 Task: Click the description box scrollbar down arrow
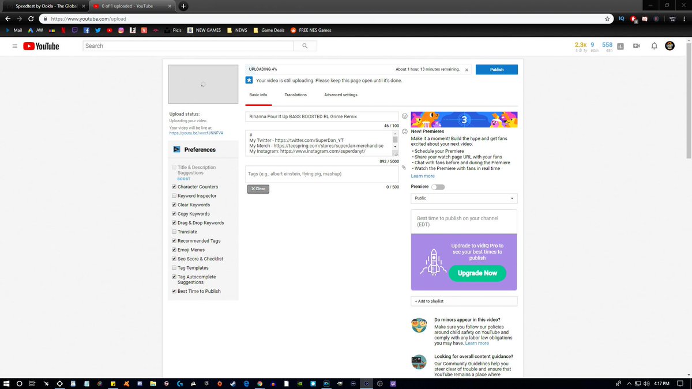pyautogui.click(x=395, y=146)
